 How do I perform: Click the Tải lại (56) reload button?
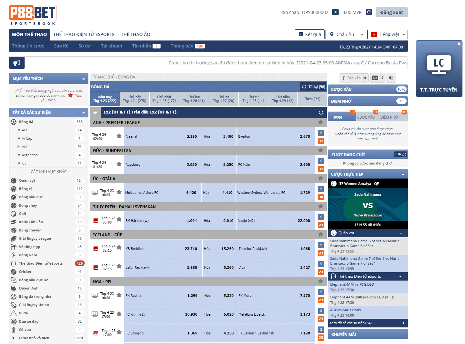tap(313, 87)
